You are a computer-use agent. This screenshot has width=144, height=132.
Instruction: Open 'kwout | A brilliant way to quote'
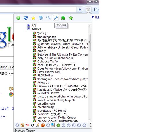(x=56, y=100)
